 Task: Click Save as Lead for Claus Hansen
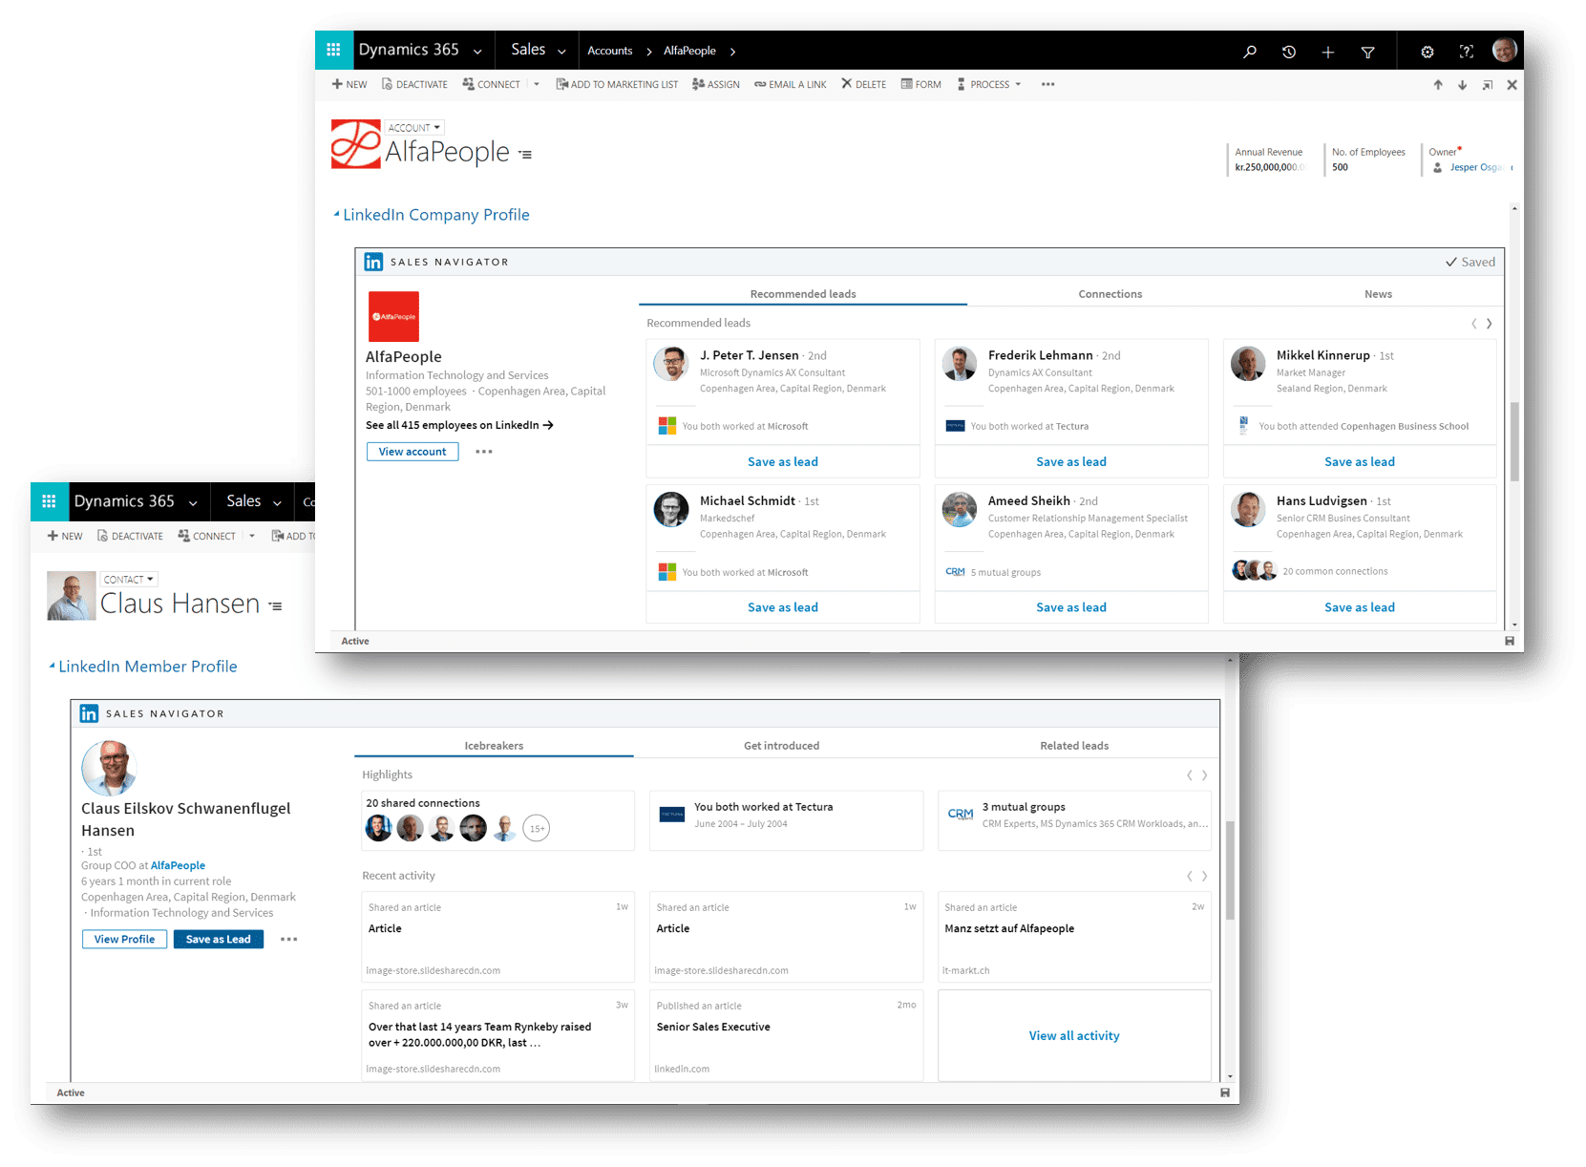(218, 940)
